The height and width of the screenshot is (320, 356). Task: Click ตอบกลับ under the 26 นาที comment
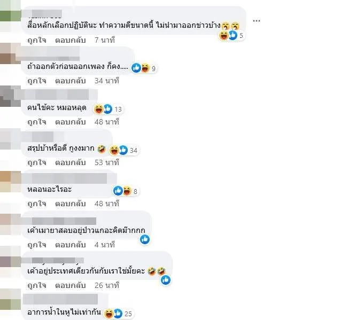[x=71, y=285]
